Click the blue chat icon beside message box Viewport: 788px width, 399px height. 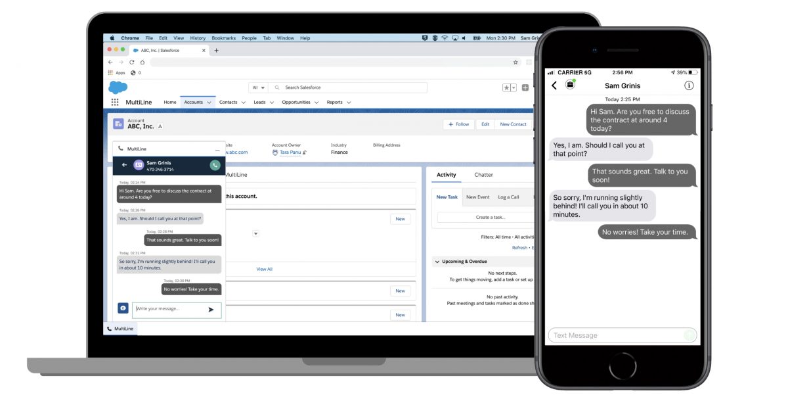[123, 308]
